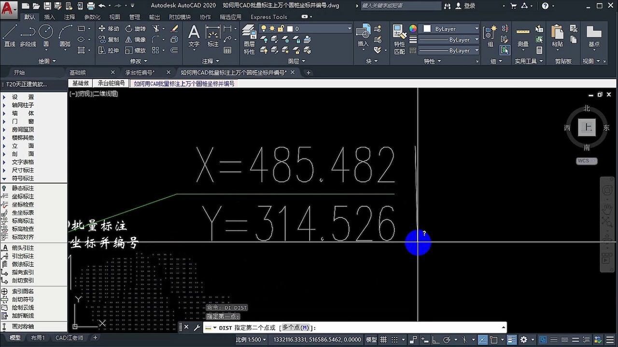Viewport: 618px width, 347px height.
Task: Expand the Draw (绘图) panel flyout
Action: pyautogui.click(x=47, y=61)
